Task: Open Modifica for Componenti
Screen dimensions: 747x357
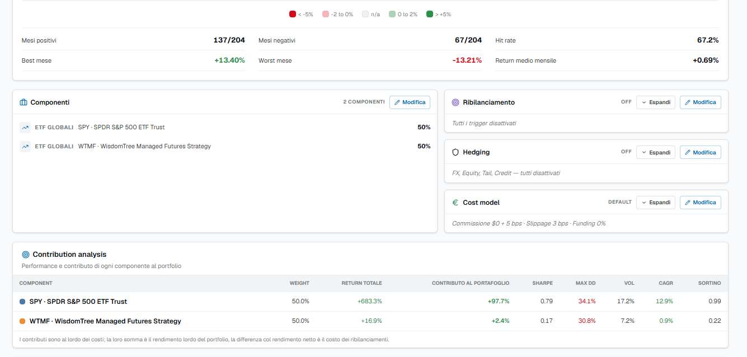Action: pos(410,102)
